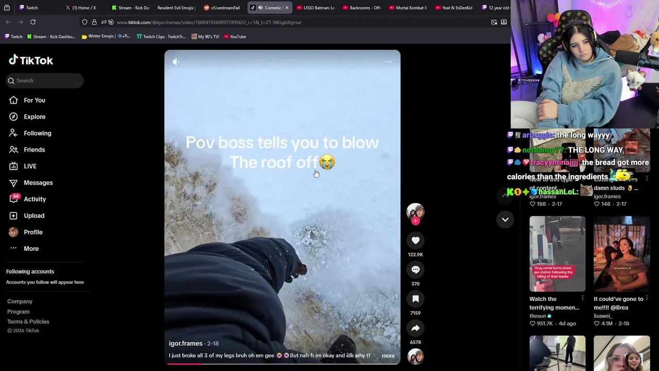
Task: Unmute the TikTok video with speaker icon
Action: [x=176, y=62]
